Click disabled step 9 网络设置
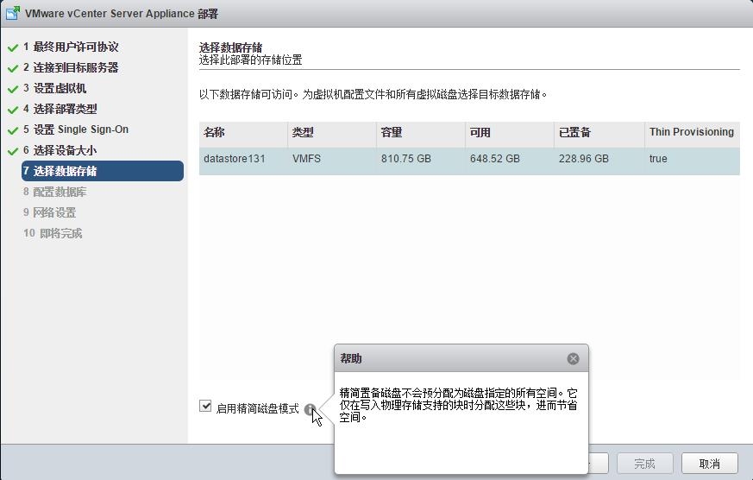The width and height of the screenshot is (753, 480). coord(49,213)
